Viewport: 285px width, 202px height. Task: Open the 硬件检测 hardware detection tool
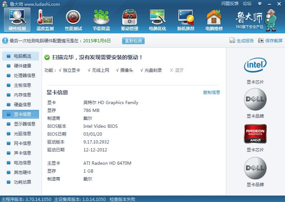point(17,20)
